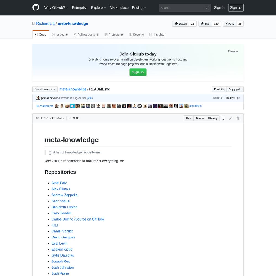Click the header Sign up button
Image resolution: width=276 pixels, height=276 pixels.
pyautogui.click(x=236, y=8)
